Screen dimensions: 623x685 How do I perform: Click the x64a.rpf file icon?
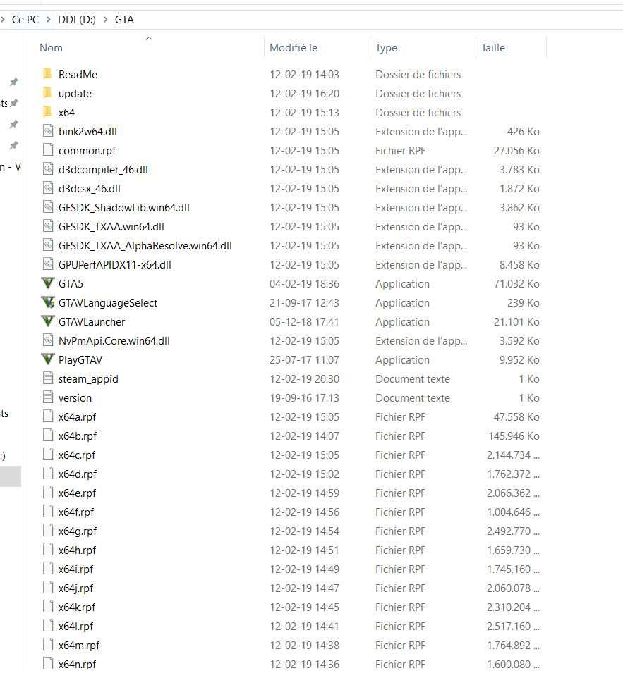[48, 416]
